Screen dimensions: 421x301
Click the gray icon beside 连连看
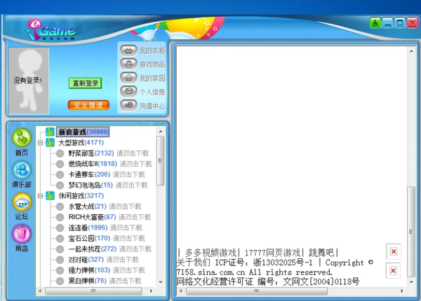[x=60, y=228]
